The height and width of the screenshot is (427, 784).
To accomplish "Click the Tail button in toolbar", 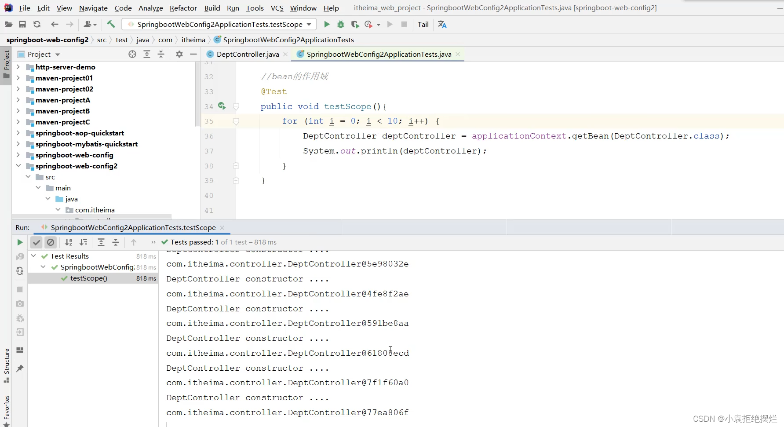I will click(423, 25).
